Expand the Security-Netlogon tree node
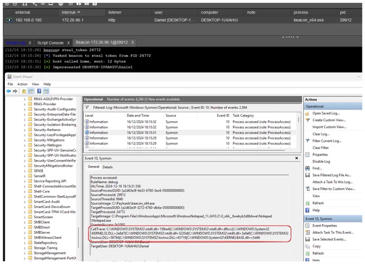 [x=25, y=145]
